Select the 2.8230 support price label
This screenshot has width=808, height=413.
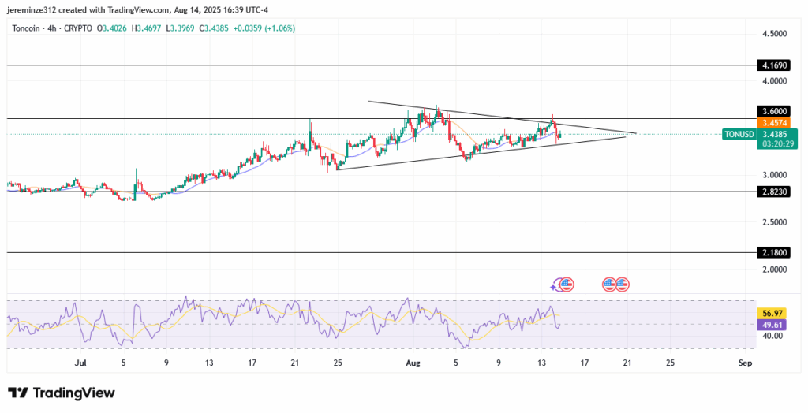(x=775, y=192)
